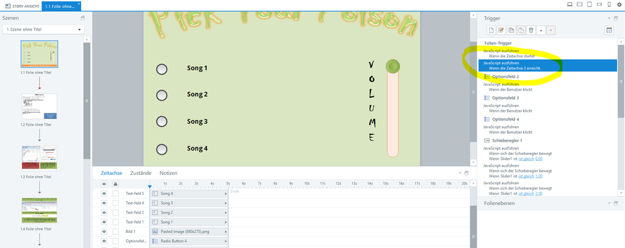Open the '1 Szene ohne Titel' scene dropdown

pyautogui.click(x=43, y=29)
